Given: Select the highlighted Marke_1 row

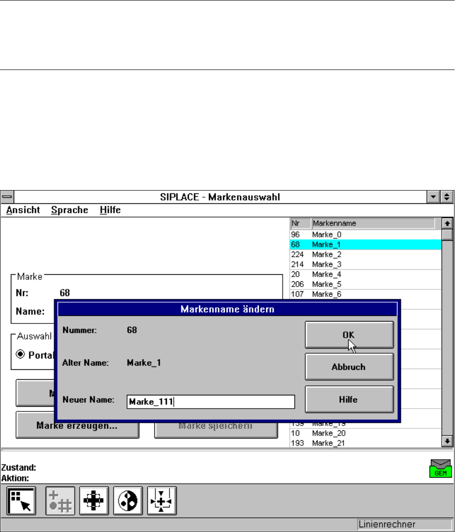Looking at the screenshot, I should coord(366,244).
